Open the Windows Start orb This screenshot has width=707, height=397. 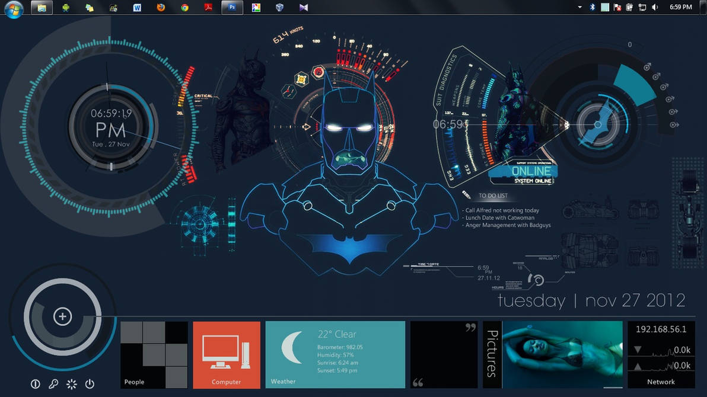pyautogui.click(x=14, y=8)
